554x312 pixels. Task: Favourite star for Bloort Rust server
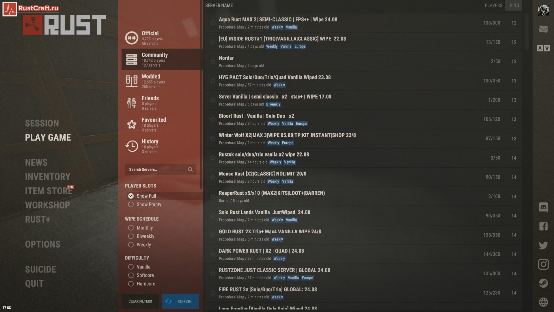point(213,119)
